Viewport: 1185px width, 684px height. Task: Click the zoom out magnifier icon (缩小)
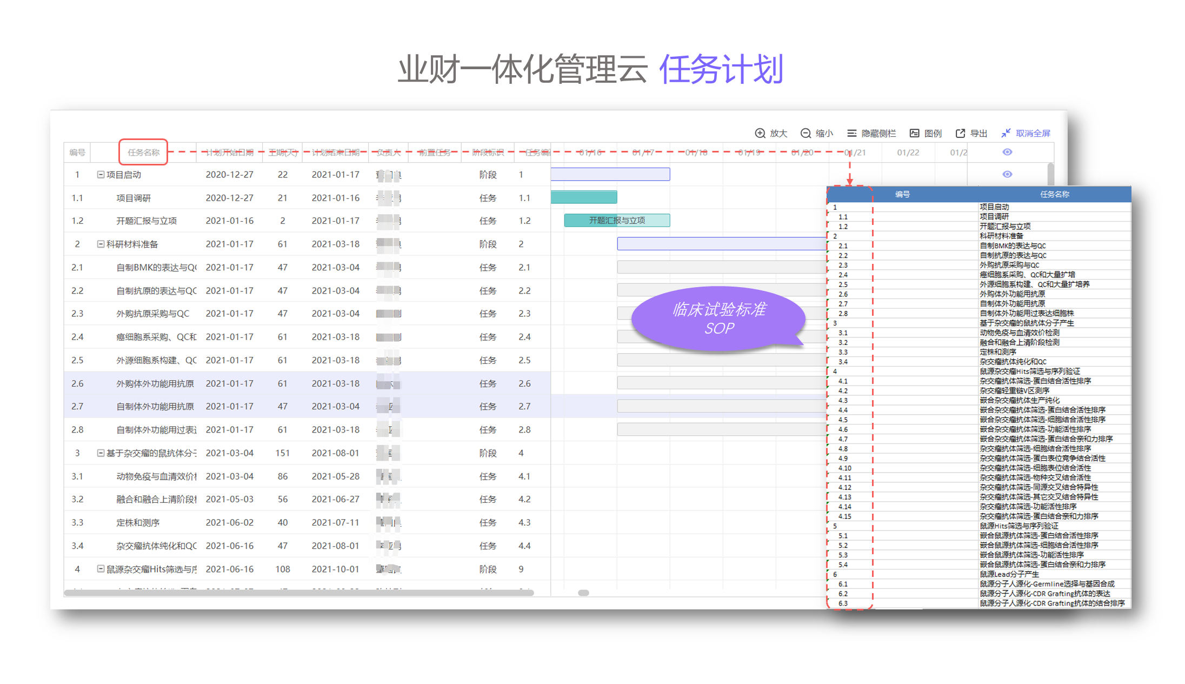point(805,133)
